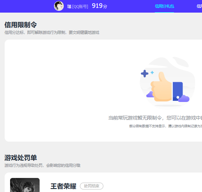Click the 瑾 [QQ账号] username

[77, 6]
